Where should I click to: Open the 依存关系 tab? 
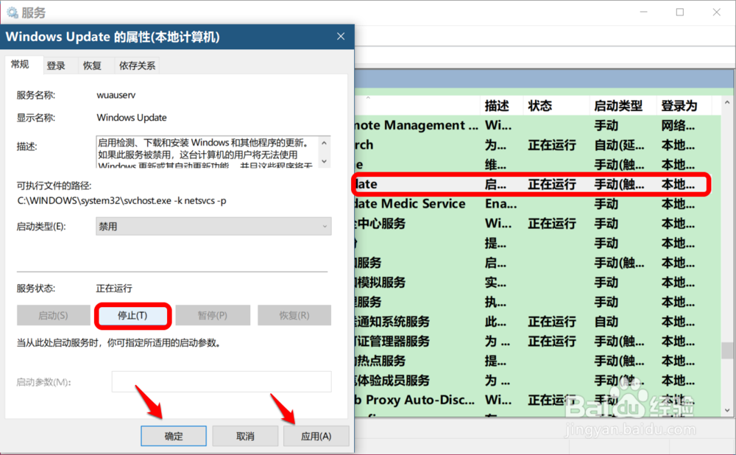(137, 66)
